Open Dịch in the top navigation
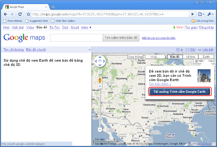Screen dimensions: 217x147 65,27
